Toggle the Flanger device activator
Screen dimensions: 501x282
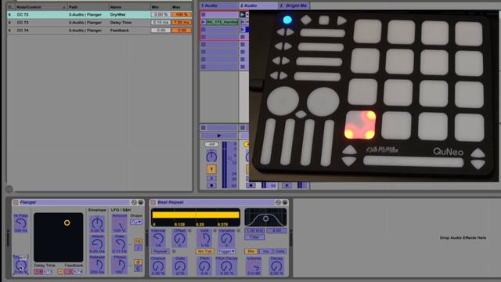pos(16,202)
